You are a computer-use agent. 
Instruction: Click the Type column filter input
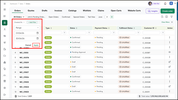[x=53, y=33]
